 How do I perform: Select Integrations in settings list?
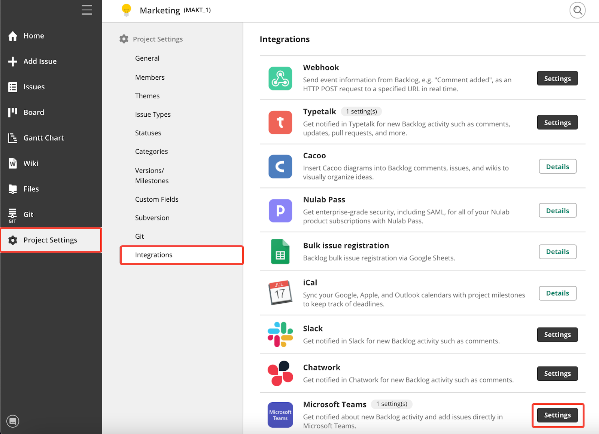(182, 255)
